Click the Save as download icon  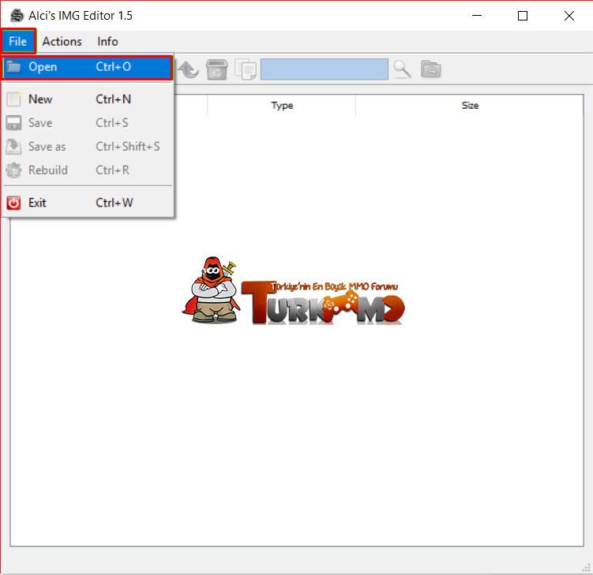click(13, 147)
